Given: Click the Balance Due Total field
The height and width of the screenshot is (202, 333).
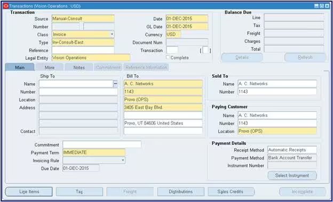Looking at the screenshot, I should coord(294,49).
